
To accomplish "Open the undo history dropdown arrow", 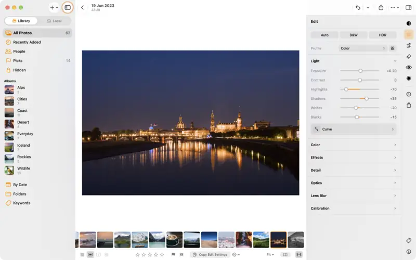I will pos(368,7).
